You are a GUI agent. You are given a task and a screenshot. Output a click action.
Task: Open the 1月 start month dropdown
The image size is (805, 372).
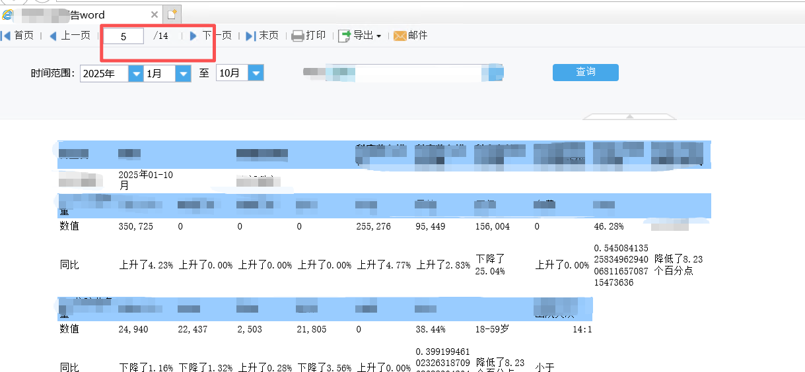184,73
